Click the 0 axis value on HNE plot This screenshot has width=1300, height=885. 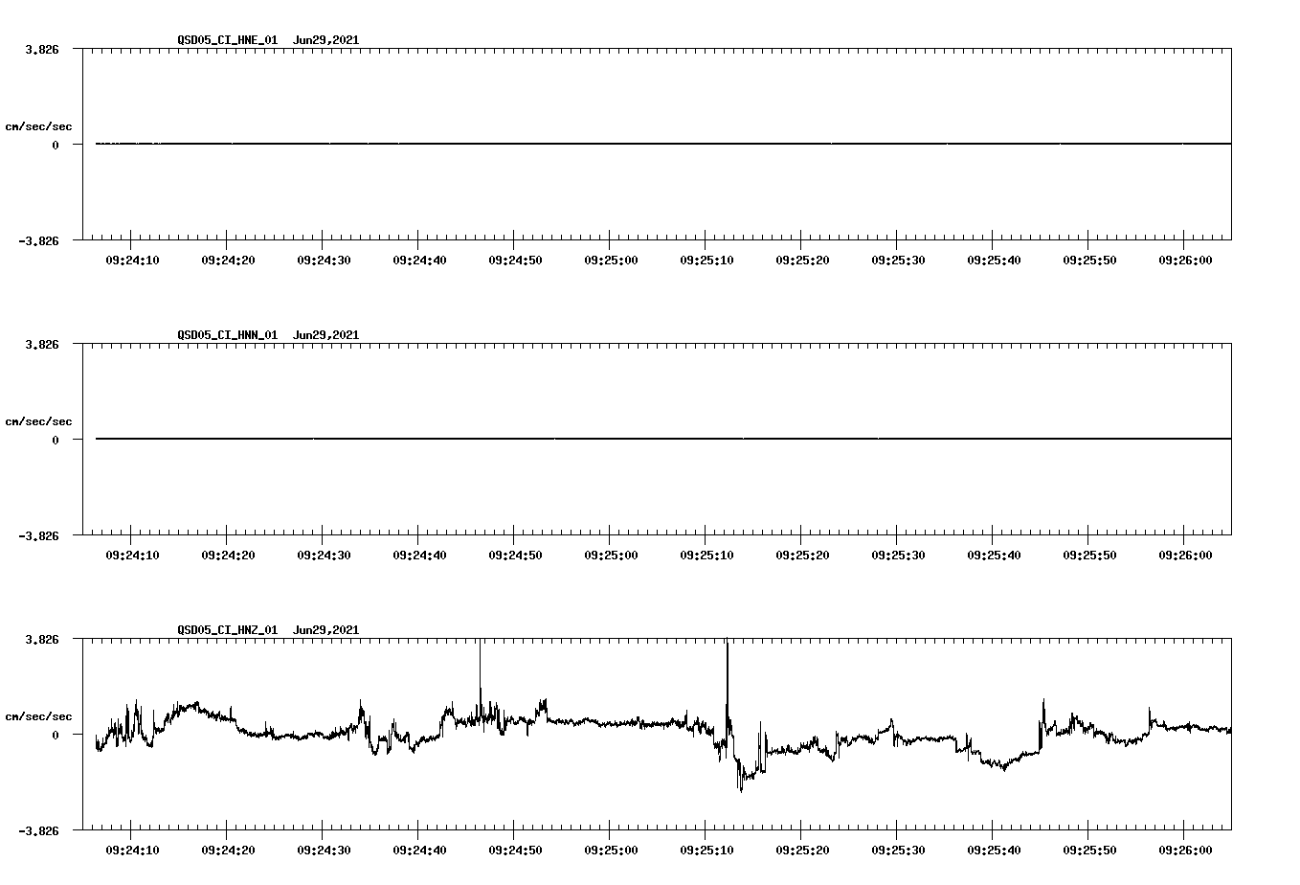click(56, 146)
